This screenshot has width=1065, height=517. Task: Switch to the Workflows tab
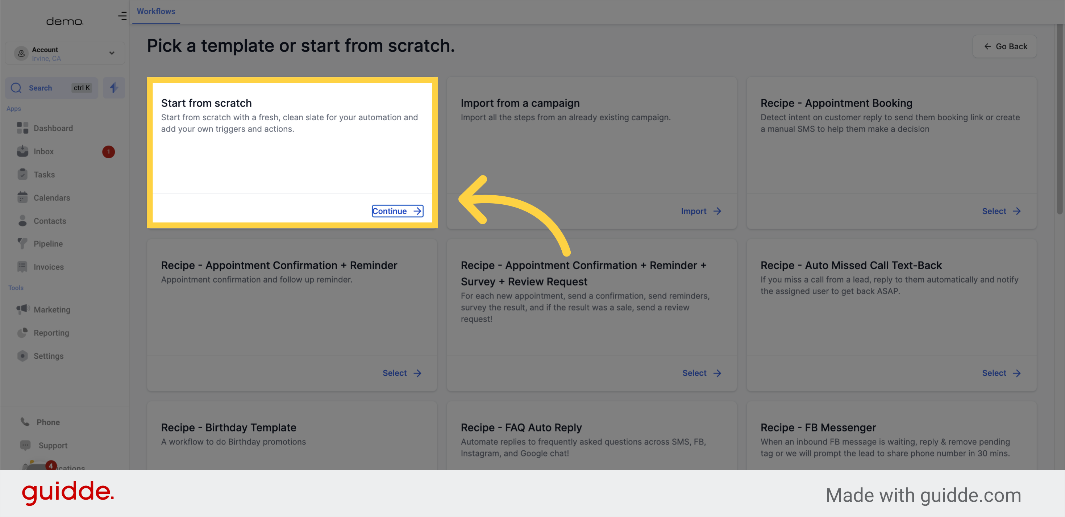(x=156, y=11)
